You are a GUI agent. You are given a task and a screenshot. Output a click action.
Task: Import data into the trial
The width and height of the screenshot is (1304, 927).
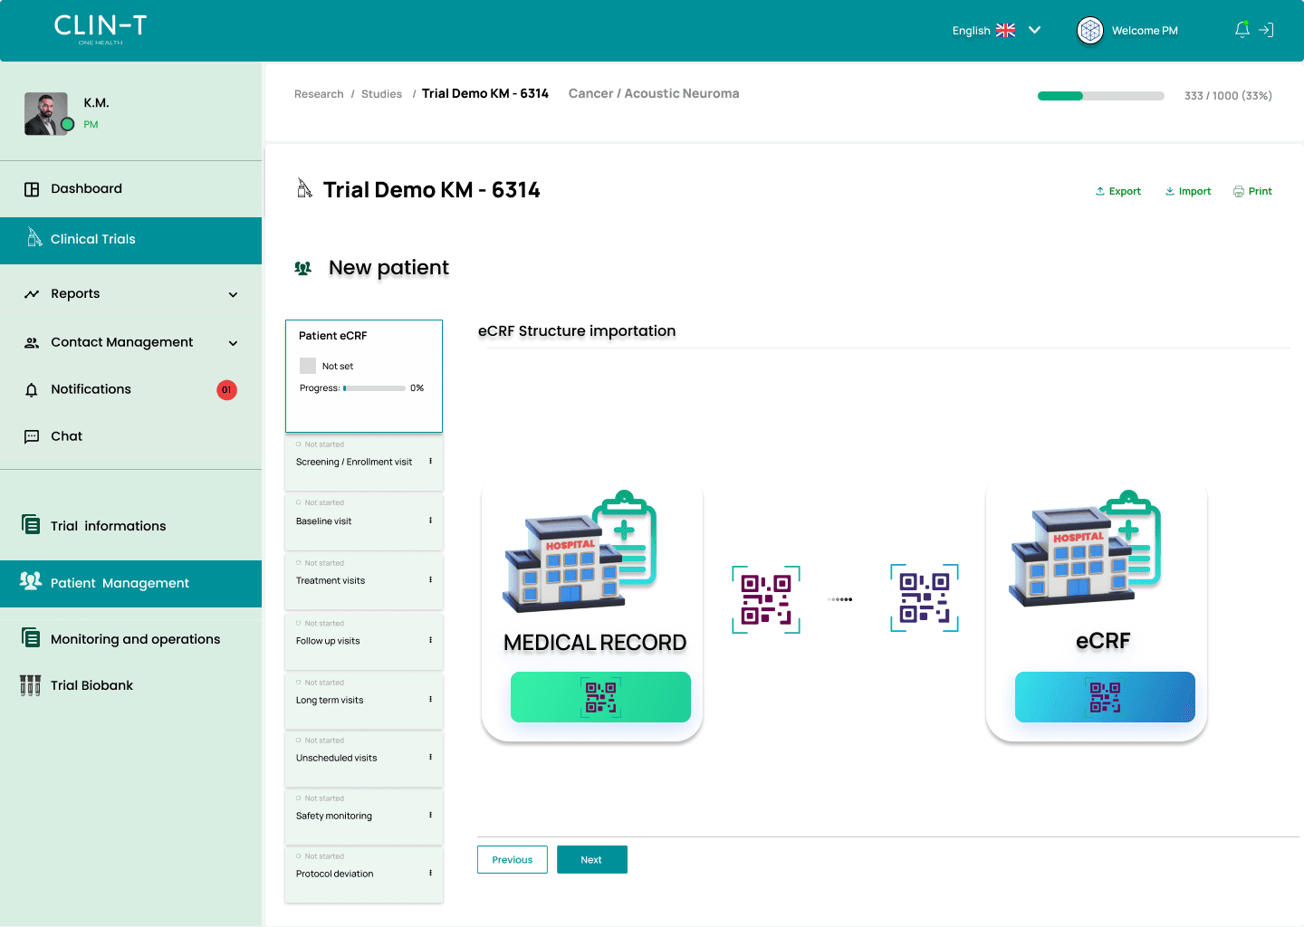1188,191
